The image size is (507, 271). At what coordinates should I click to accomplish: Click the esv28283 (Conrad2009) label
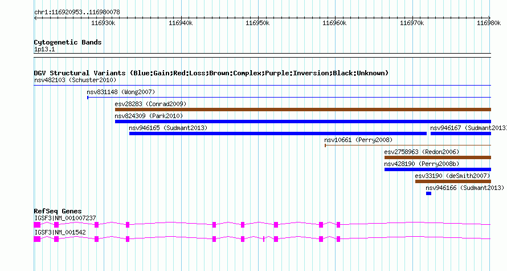(151, 104)
